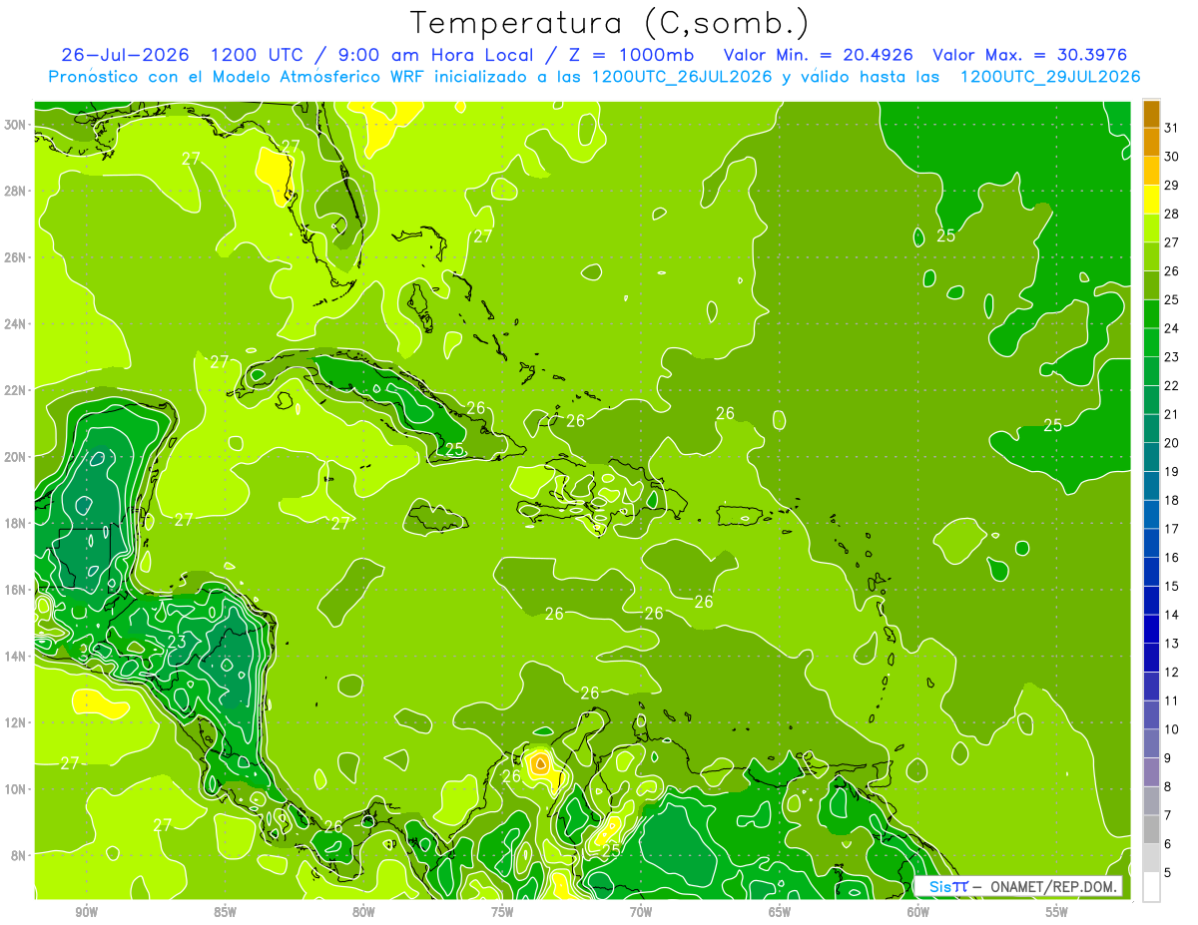
Task: Click the '14' legend value
Action: click(1172, 615)
